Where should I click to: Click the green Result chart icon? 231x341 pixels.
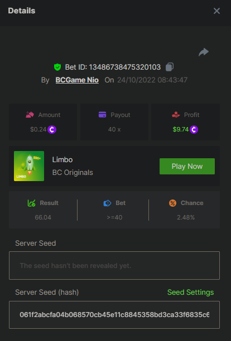point(32,203)
